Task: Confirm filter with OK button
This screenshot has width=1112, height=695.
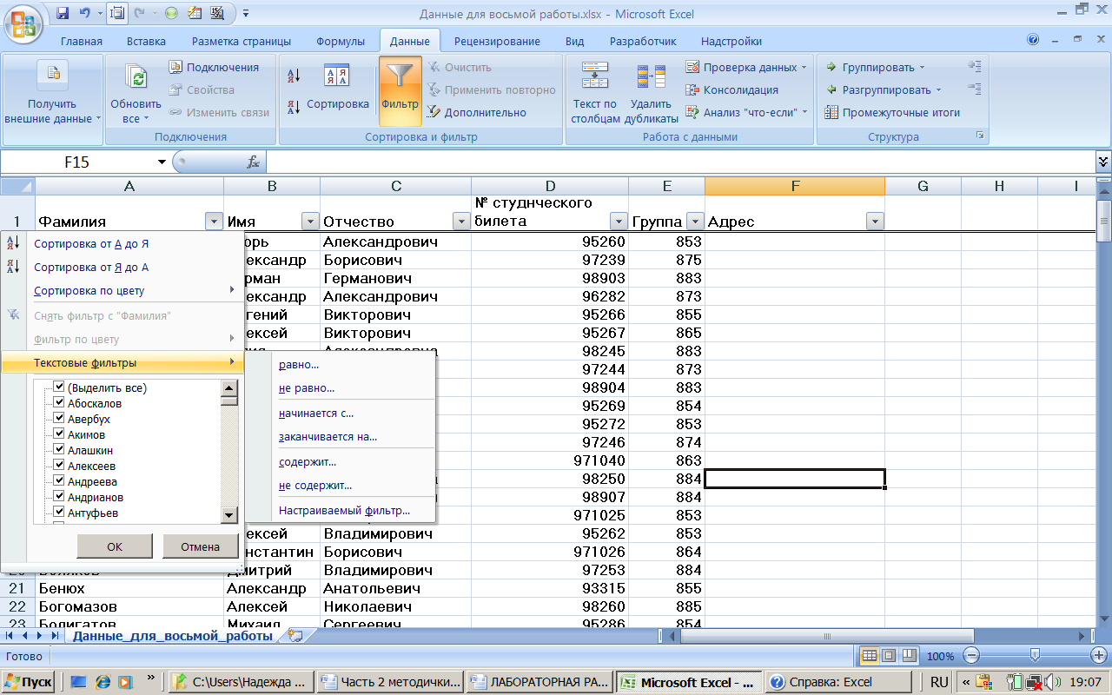Action: (x=115, y=546)
